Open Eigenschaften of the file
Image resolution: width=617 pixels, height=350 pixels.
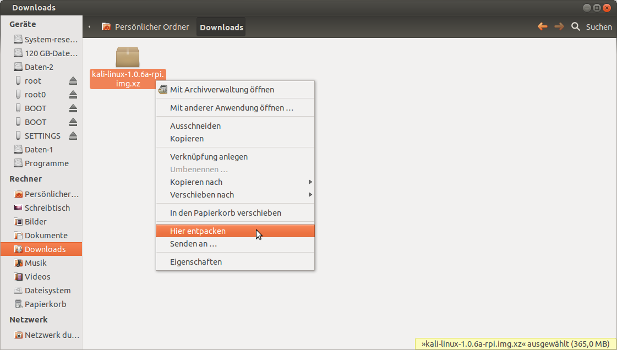(x=236, y=262)
